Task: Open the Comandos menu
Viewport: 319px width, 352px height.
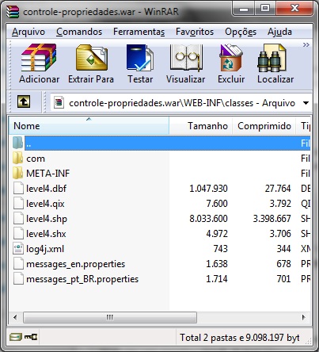Action: 79,32
